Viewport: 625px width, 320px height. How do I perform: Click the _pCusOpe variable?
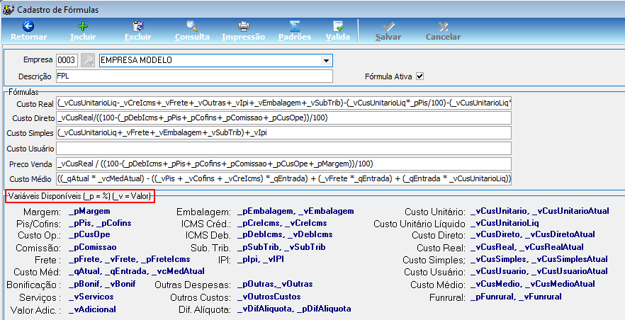point(89,235)
